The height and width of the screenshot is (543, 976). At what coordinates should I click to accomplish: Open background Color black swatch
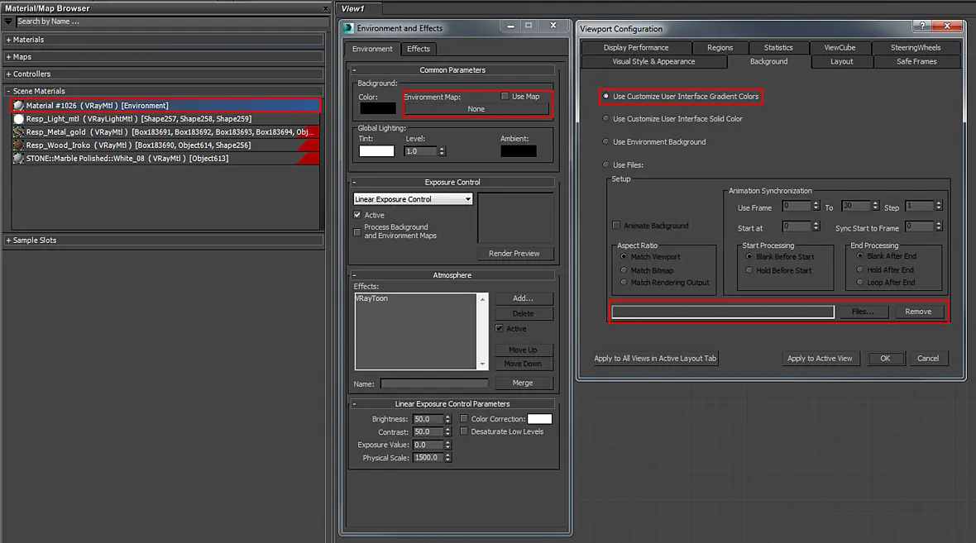pyautogui.click(x=378, y=108)
